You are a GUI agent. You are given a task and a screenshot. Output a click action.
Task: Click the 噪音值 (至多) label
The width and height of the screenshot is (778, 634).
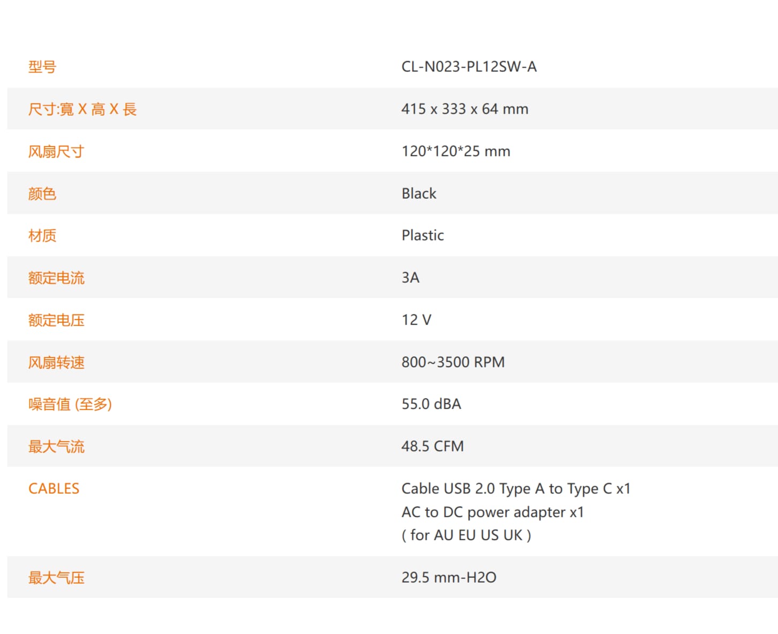click(x=70, y=404)
